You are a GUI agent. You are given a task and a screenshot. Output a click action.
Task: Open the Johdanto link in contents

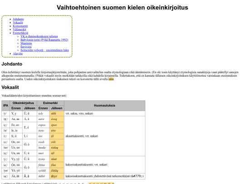(18, 19)
